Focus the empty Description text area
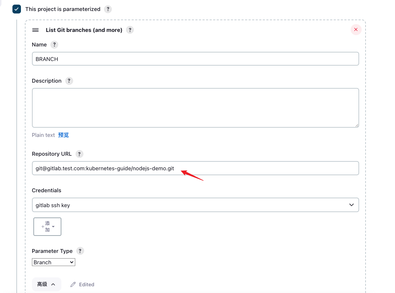395x293 pixels. [196, 108]
